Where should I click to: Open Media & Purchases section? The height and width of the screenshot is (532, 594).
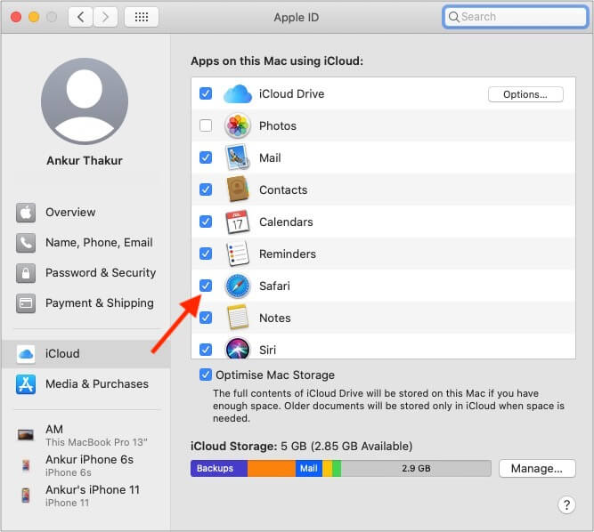(86, 384)
